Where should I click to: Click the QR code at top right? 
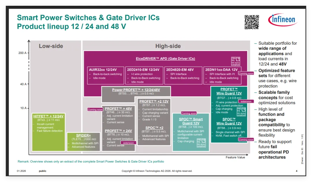click(252, 22)
